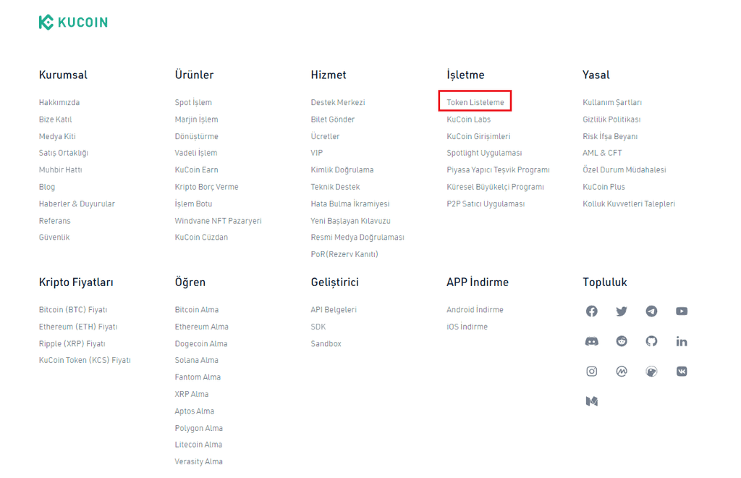Open the CoinGecko icon

(652, 371)
